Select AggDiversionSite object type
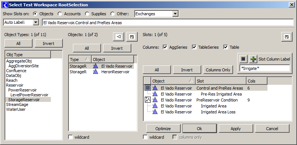The height and width of the screenshot is (145, 297). pos(24,66)
